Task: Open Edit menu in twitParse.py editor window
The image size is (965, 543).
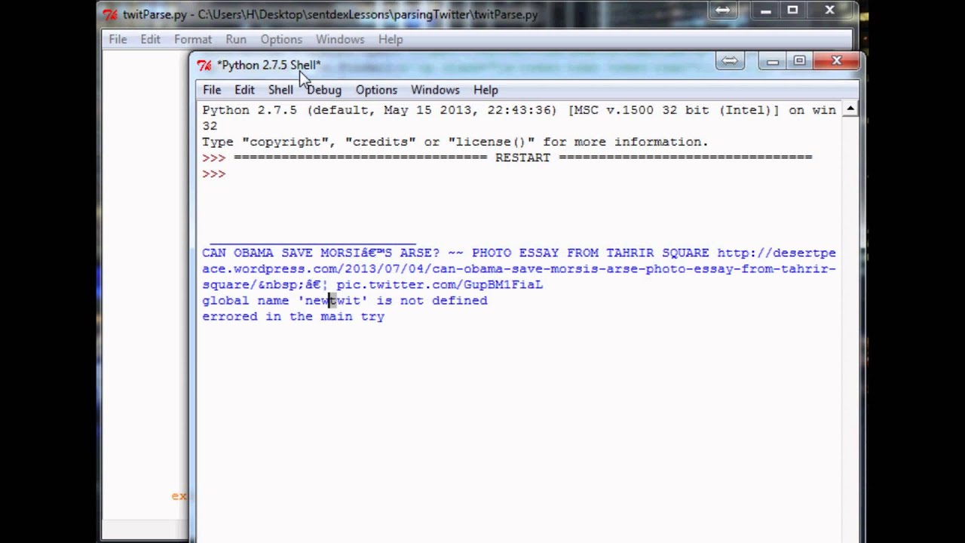Action: click(150, 39)
